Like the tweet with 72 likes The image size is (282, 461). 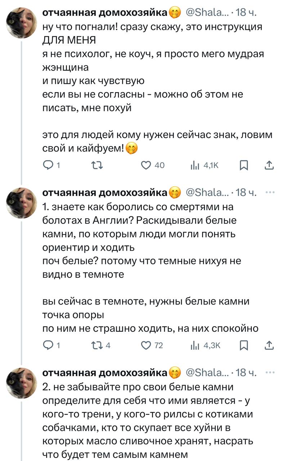[146, 345]
